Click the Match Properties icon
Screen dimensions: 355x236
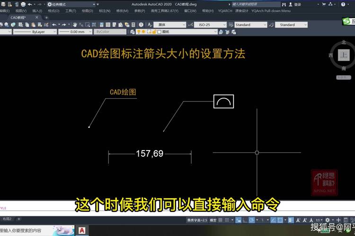coord(46,25)
